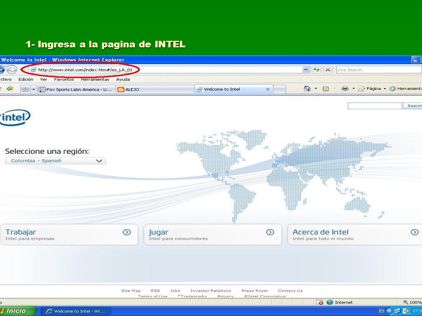The height and width of the screenshot is (316, 422).
Task: Click the Intel site search text box
Action: (x=375, y=106)
